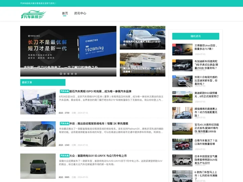Open article 大众：首款纯电SUV ID.UNYX
Screen dimensions: 243x182
coord(98,156)
